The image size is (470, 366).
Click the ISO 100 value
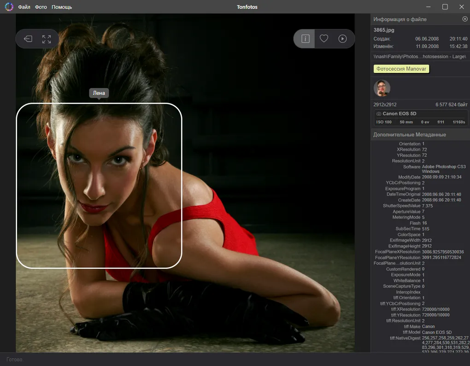pyautogui.click(x=384, y=122)
